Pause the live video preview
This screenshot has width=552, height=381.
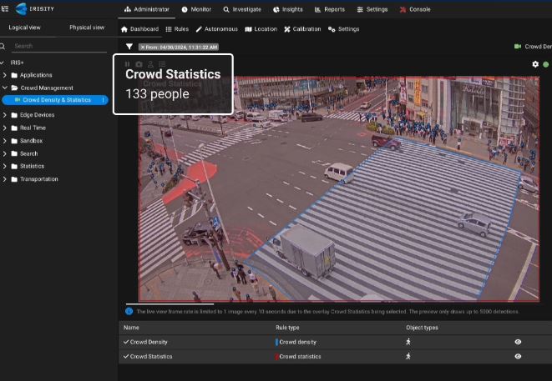[x=128, y=64]
